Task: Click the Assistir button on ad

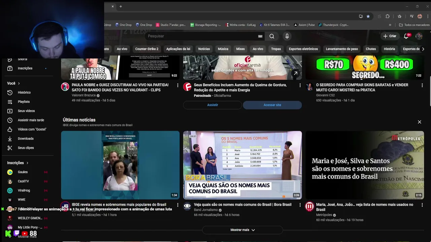Action: pos(212,105)
